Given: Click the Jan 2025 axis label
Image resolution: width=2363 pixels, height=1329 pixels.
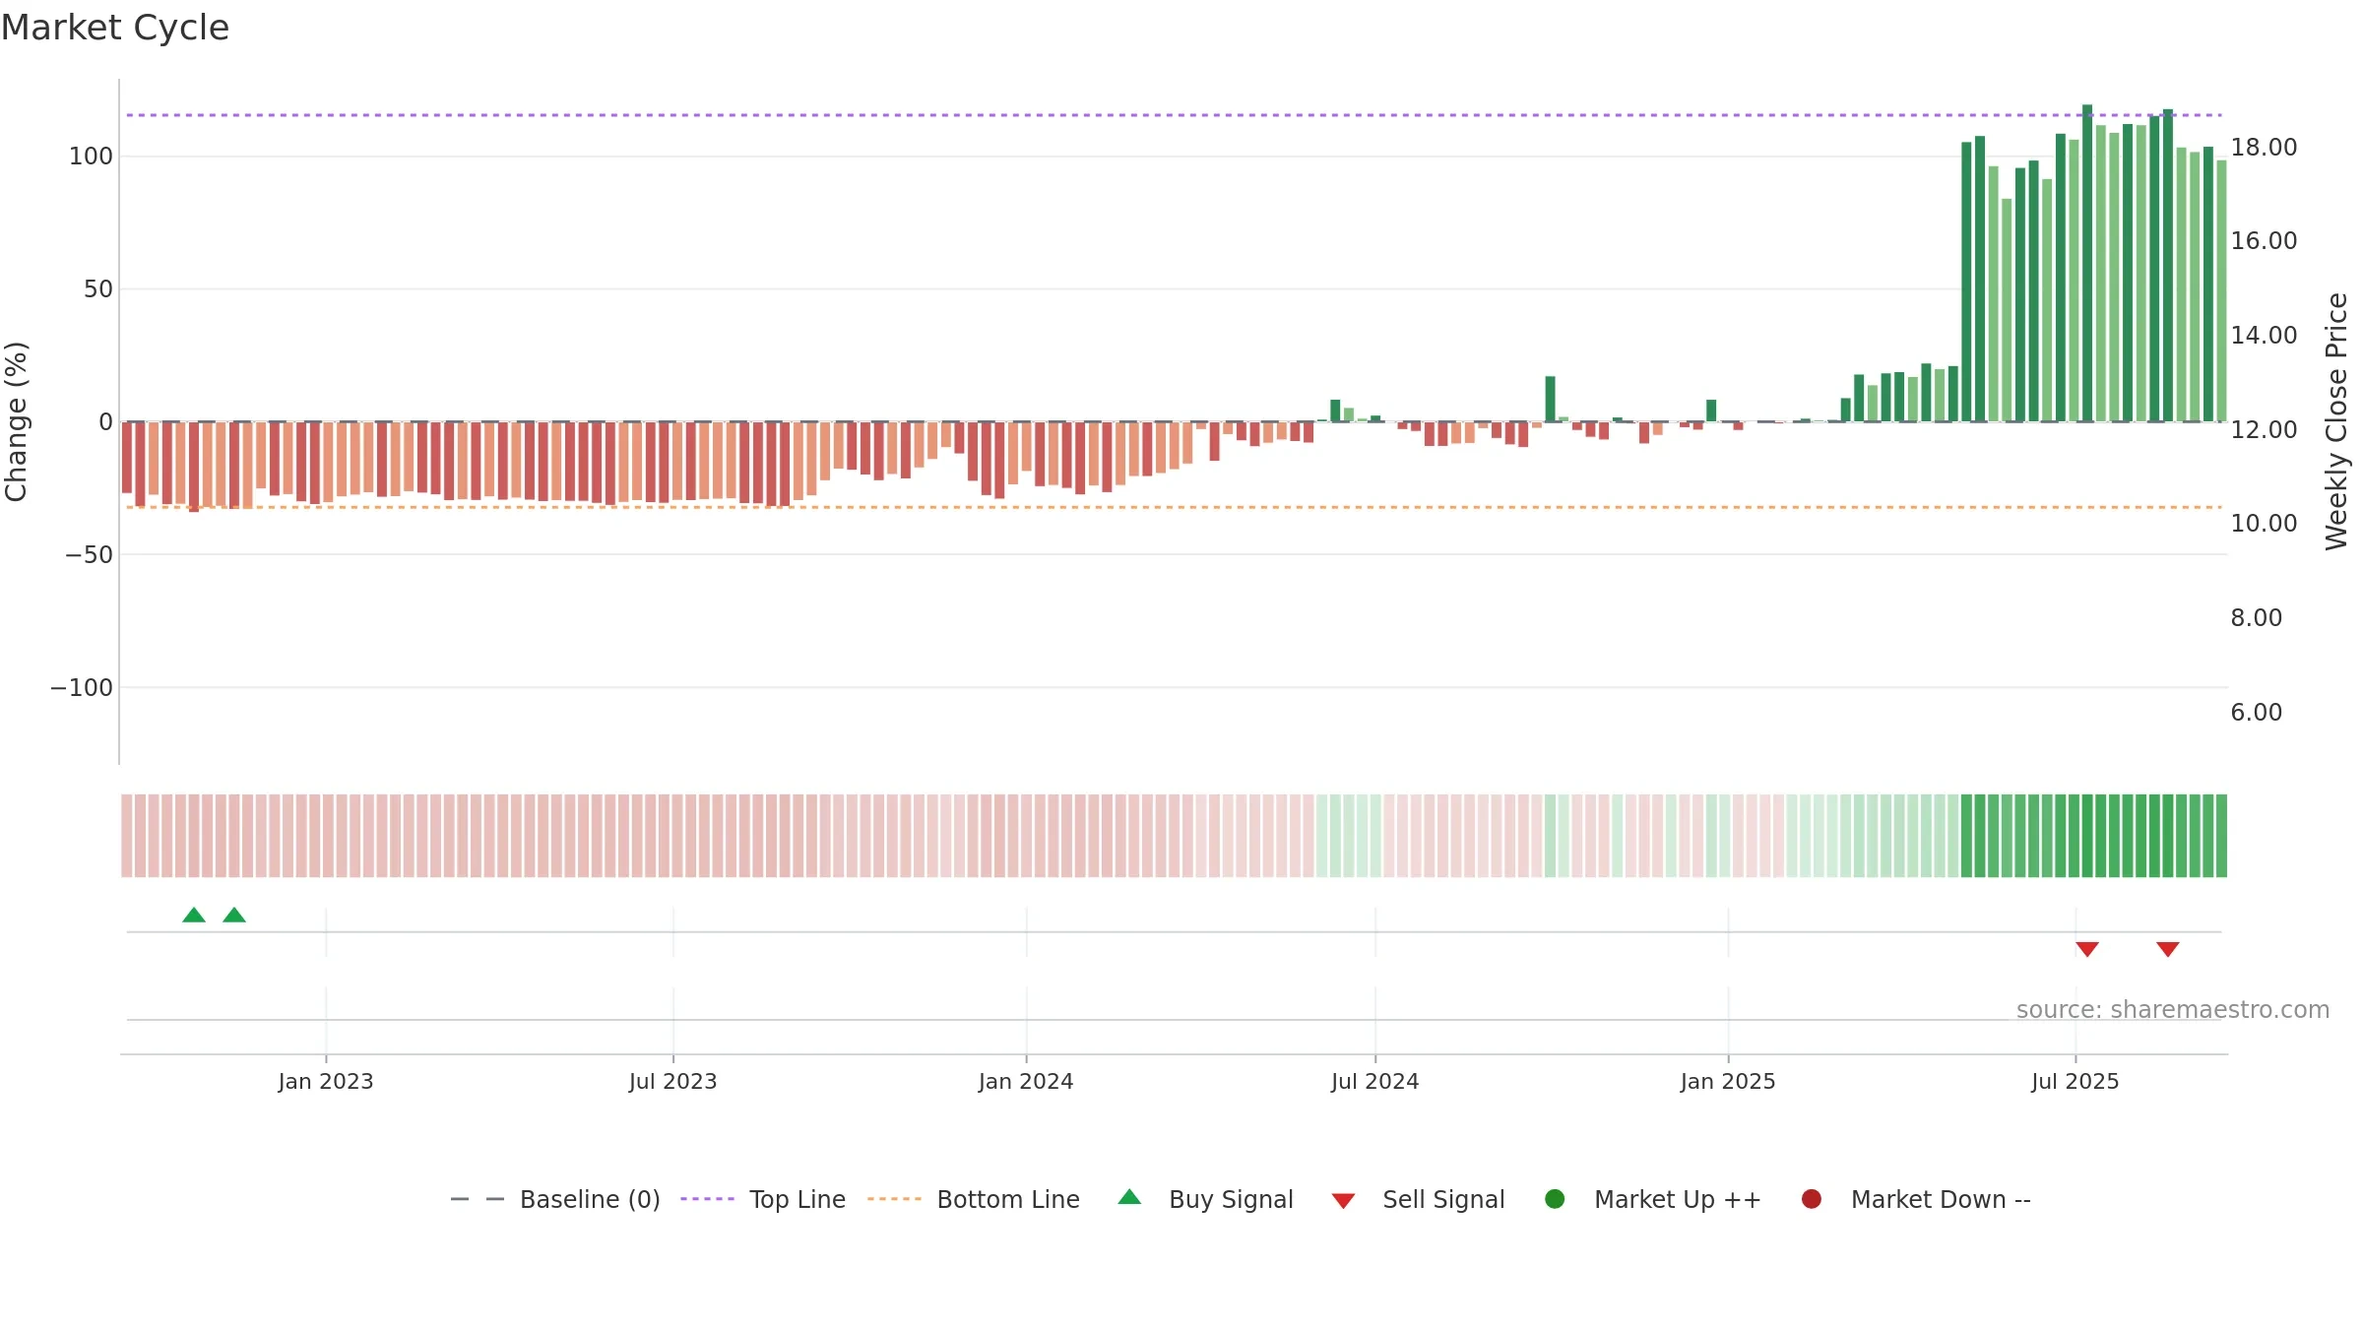Looking at the screenshot, I should [x=1728, y=1082].
